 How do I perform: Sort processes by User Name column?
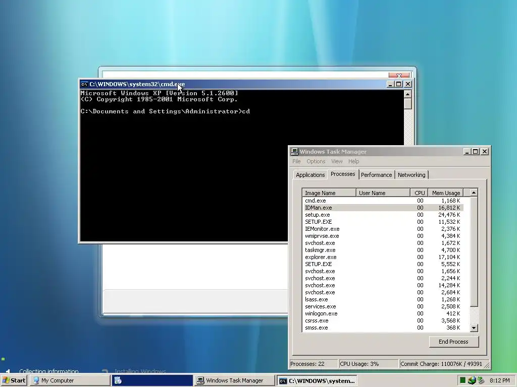coord(383,193)
